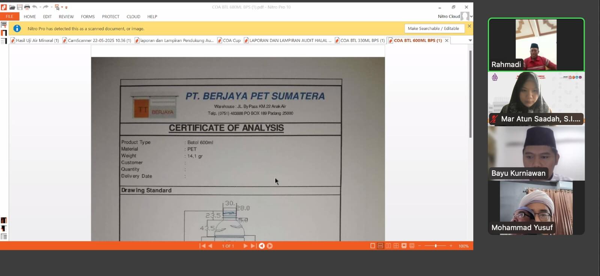Click the page number field 1 OF 1

click(x=228, y=246)
